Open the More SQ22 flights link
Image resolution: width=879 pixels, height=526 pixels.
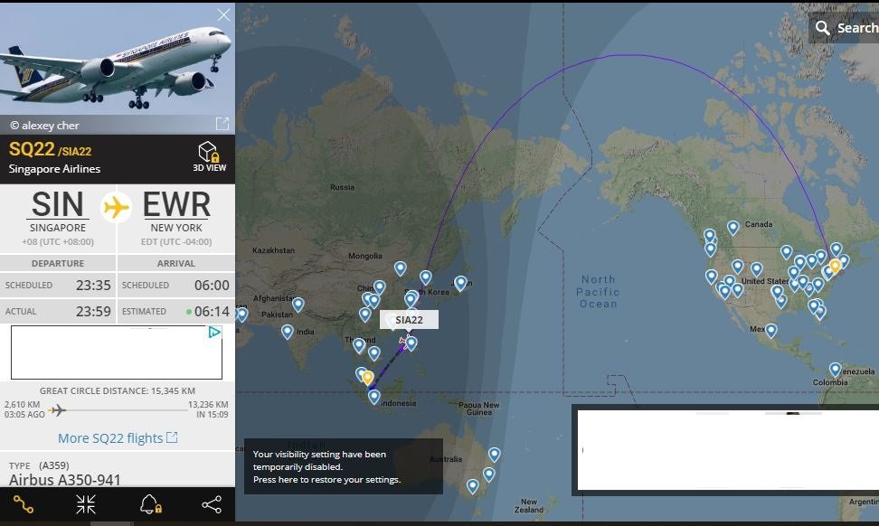[118, 438]
